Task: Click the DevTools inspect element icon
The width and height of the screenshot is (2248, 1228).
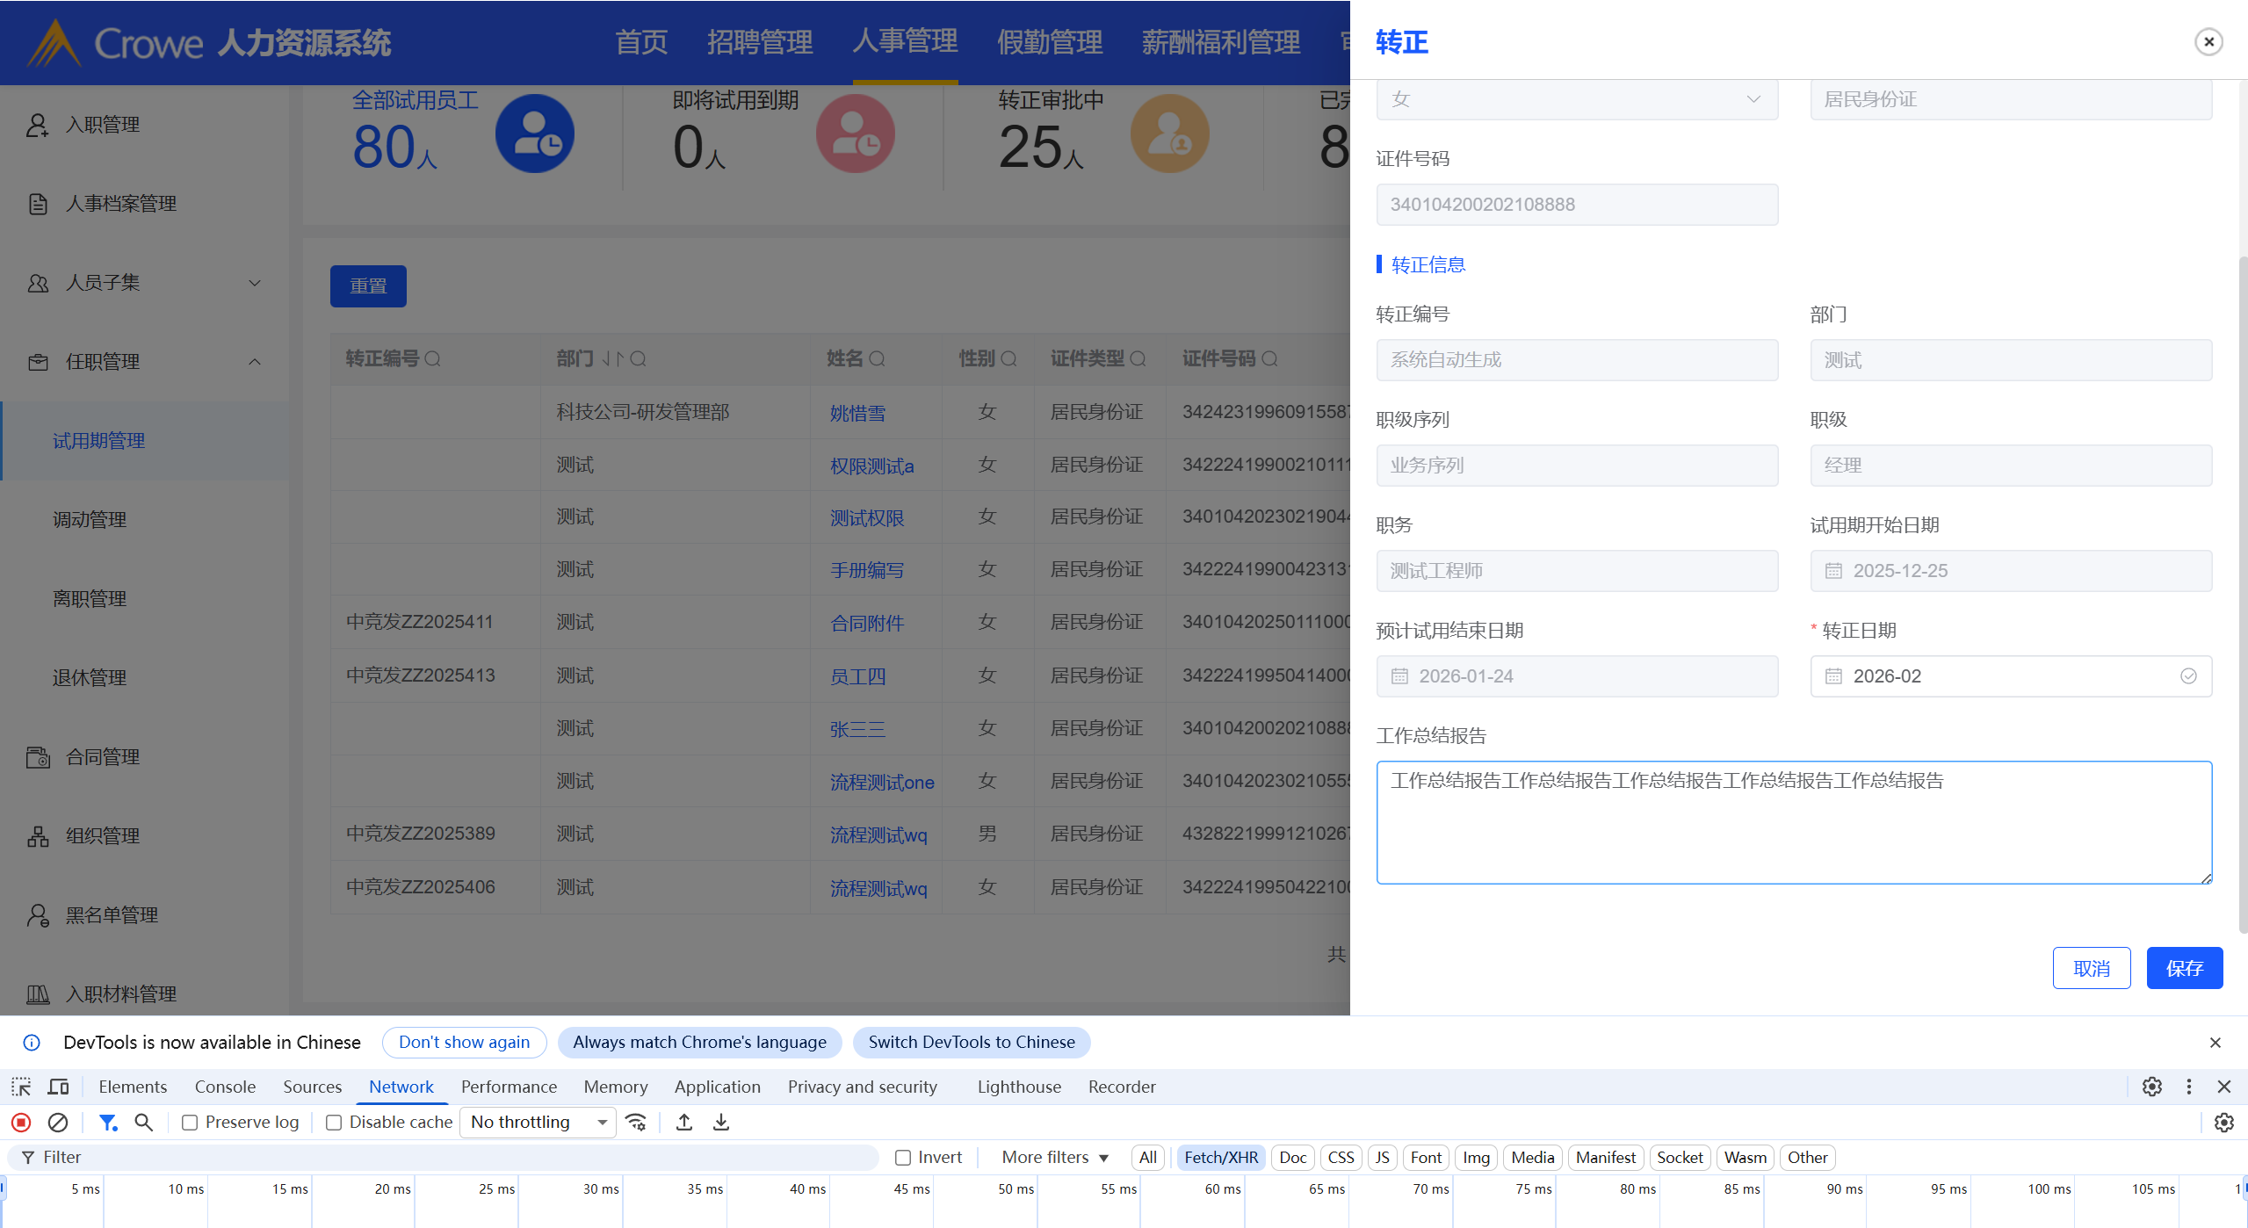Action: (21, 1087)
